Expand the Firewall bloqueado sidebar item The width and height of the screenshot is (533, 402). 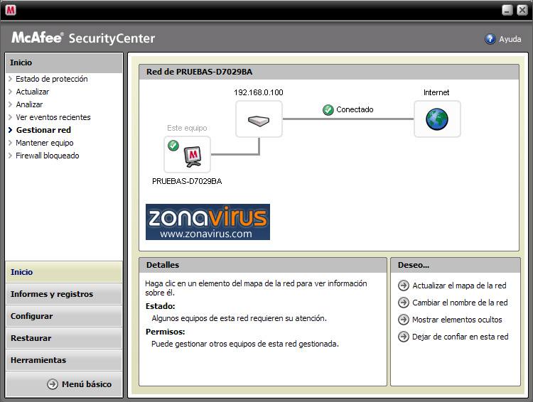[48, 156]
